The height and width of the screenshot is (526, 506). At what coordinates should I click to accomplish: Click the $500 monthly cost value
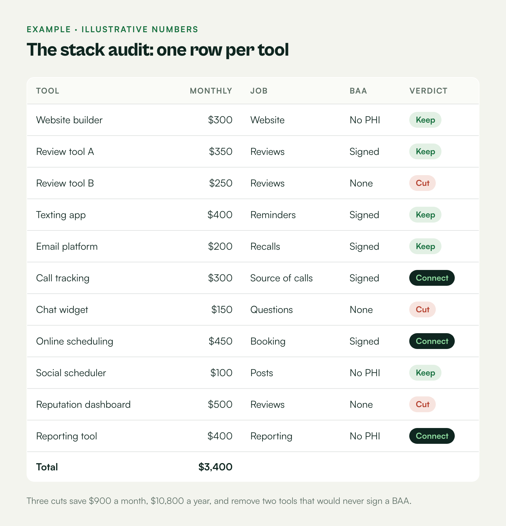(220, 404)
